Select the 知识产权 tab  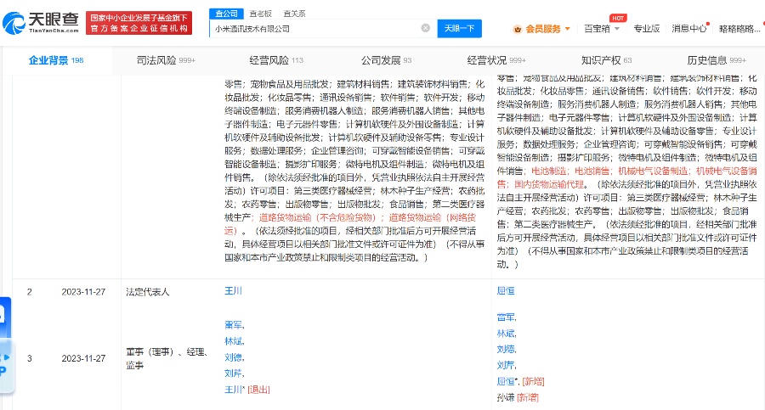[x=606, y=60]
